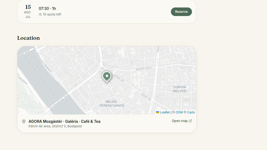
Task: Click the external link icon beside Open map
Action: tap(190, 121)
